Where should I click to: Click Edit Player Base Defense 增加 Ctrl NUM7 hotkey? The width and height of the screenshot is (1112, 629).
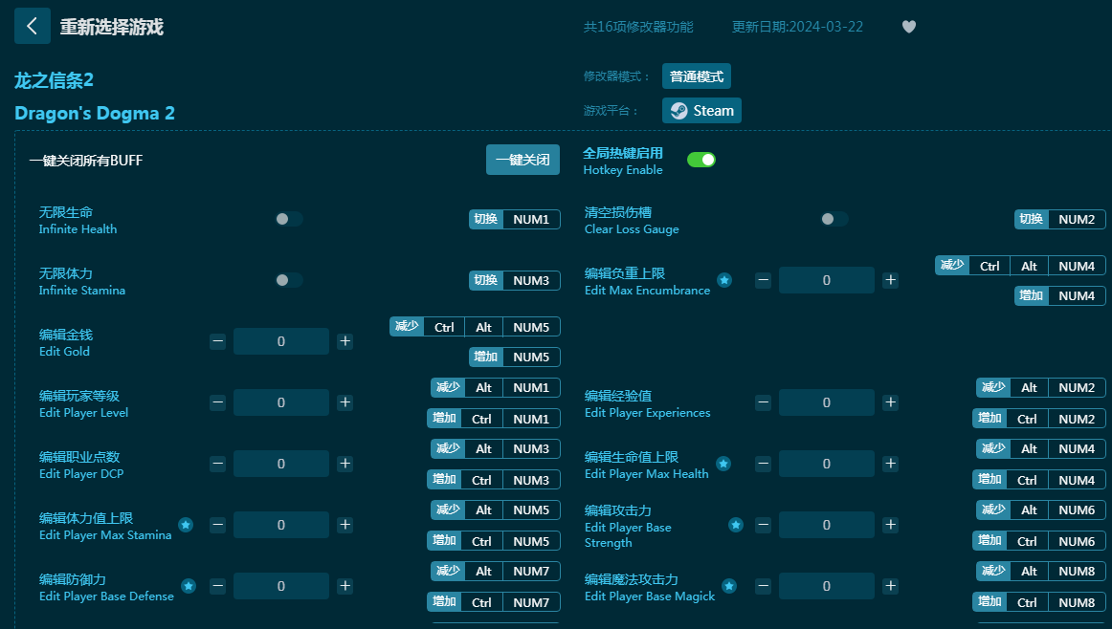[x=494, y=602]
